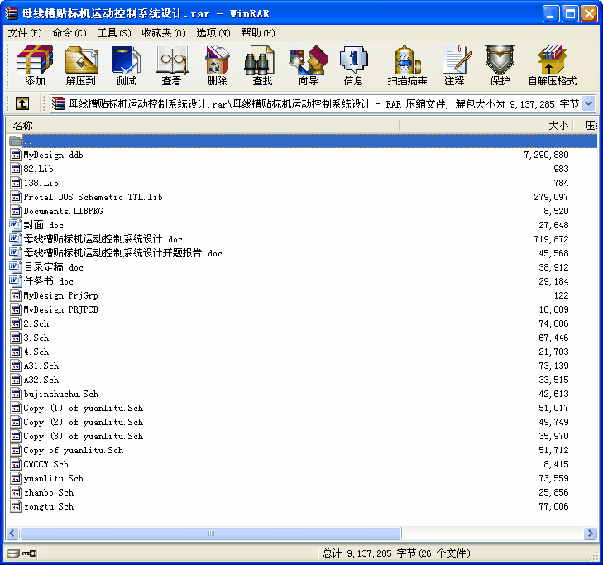Click the Word icon of 目录定稿.doc
Image resolution: width=603 pixels, height=565 pixels.
click(x=16, y=267)
